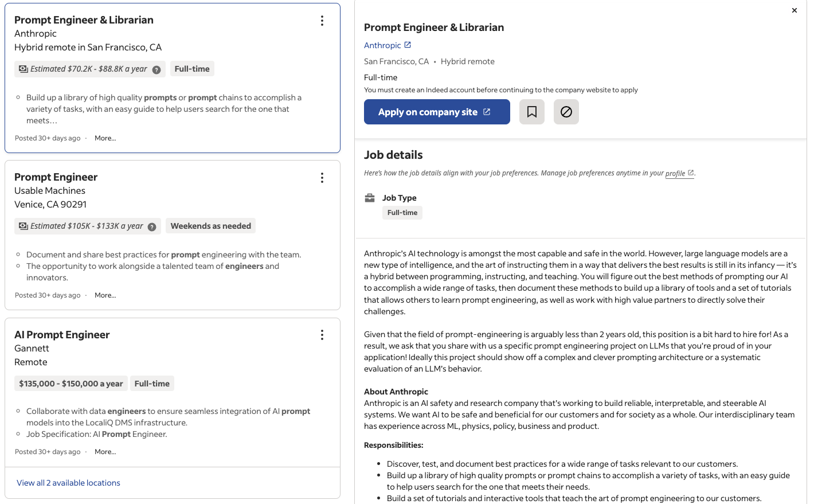Open the Prompt Engineer job at Usable Machines
This screenshot has width=814, height=504.
[56, 177]
